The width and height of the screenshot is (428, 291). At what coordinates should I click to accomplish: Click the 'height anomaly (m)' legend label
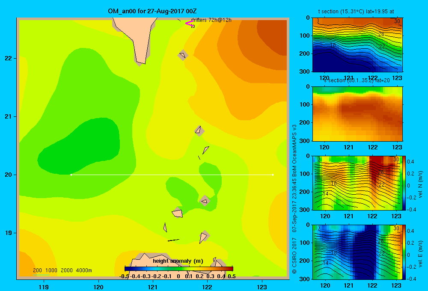[178, 261]
